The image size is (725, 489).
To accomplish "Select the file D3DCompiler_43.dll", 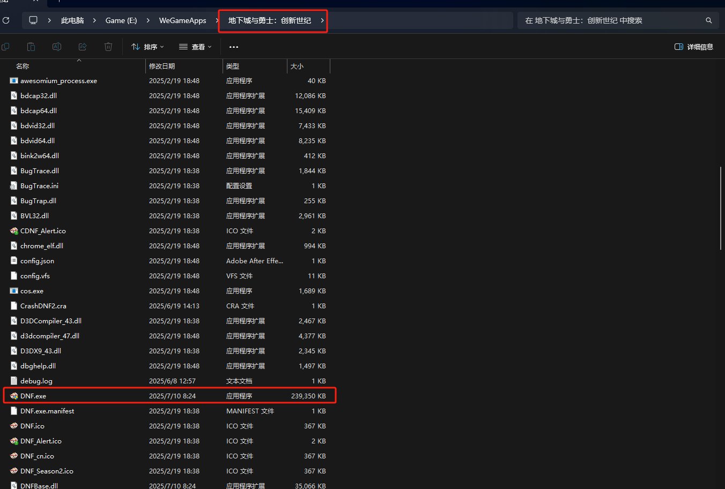I will pos(51,321).
